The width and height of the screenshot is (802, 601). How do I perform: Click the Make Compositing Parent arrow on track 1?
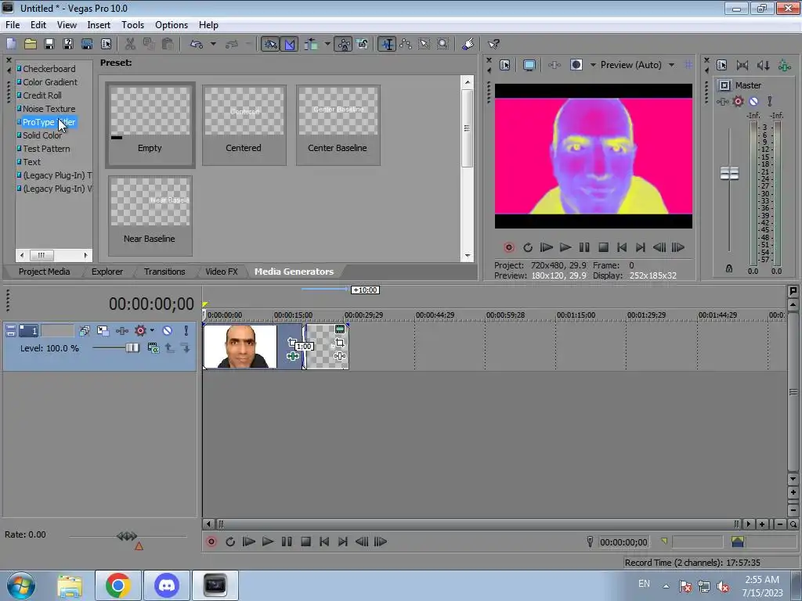pos(169,348)
